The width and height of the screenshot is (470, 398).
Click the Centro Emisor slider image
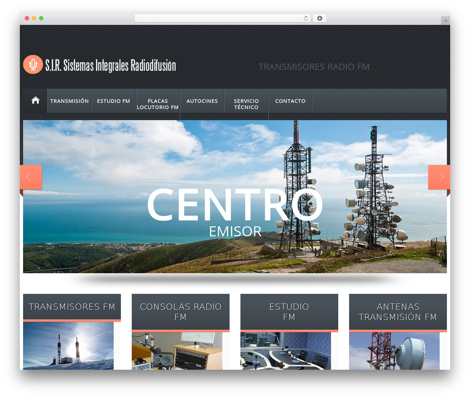click(235, 196)
